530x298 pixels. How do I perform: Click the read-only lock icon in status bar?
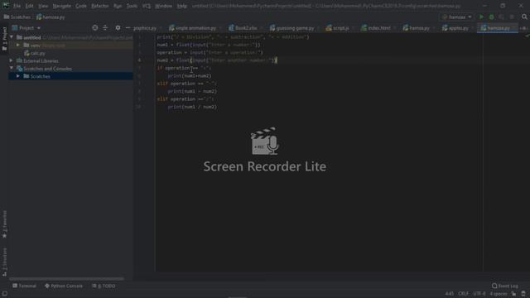(x=513, y=294)
